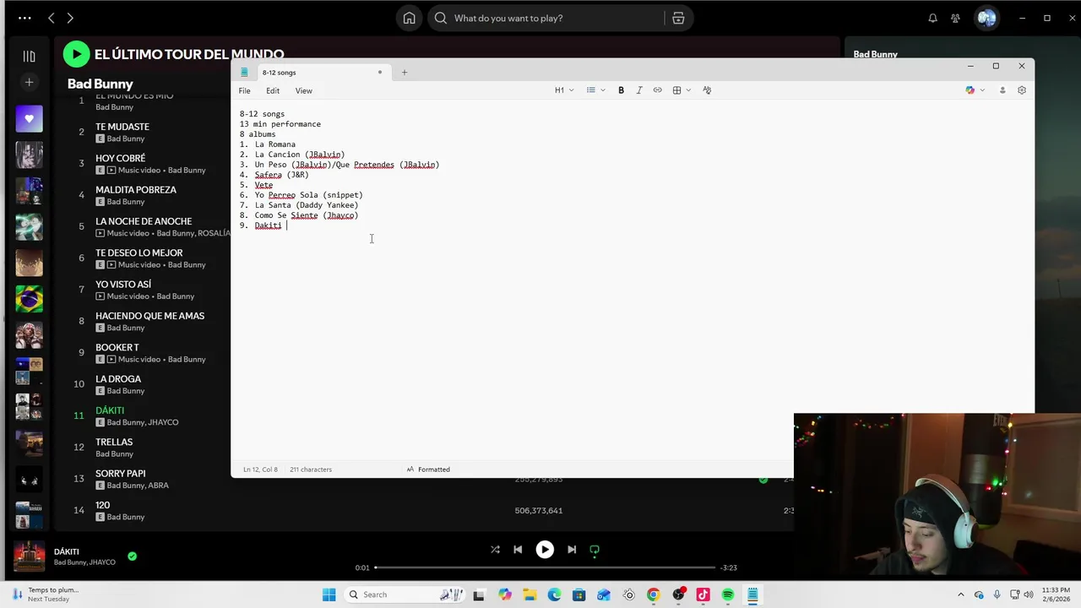This screenshot has height=608, width=1081.
Task: Open Liked Songs heart playlist
Action: click(x=29, y=119)
